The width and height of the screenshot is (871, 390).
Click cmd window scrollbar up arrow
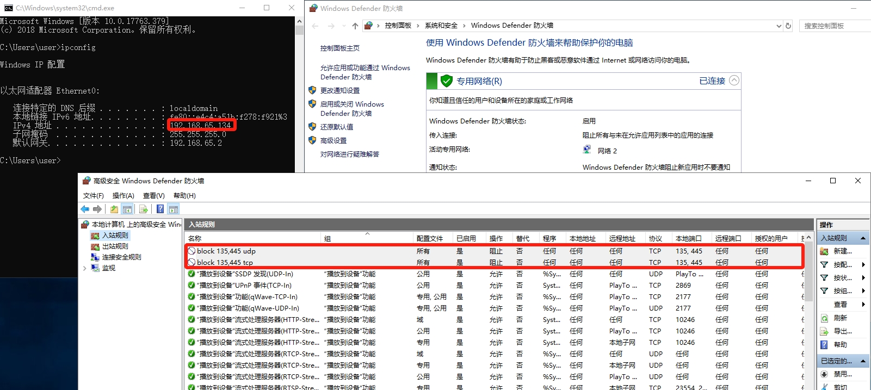click(299, 21)
